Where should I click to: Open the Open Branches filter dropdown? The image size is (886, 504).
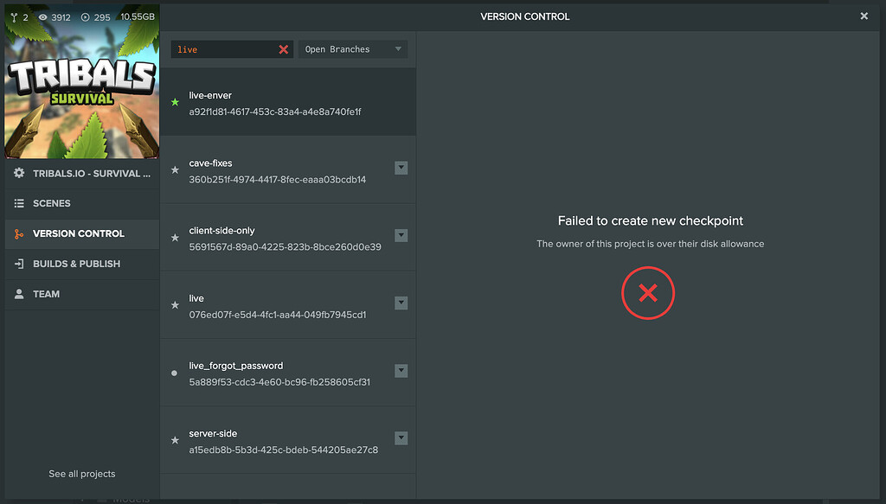pyautogui.click(x=353, y=48)
